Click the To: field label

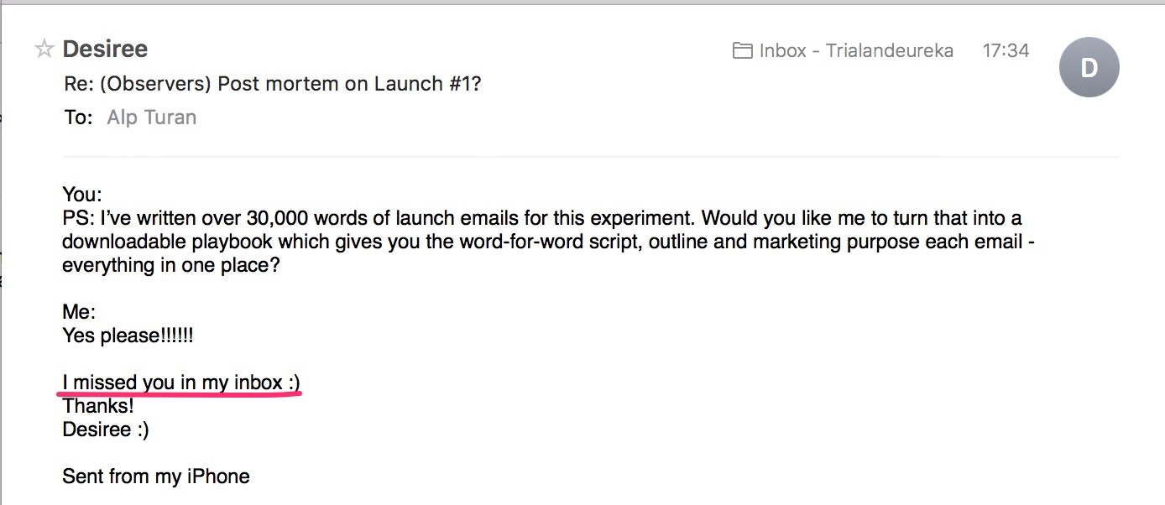78,117
